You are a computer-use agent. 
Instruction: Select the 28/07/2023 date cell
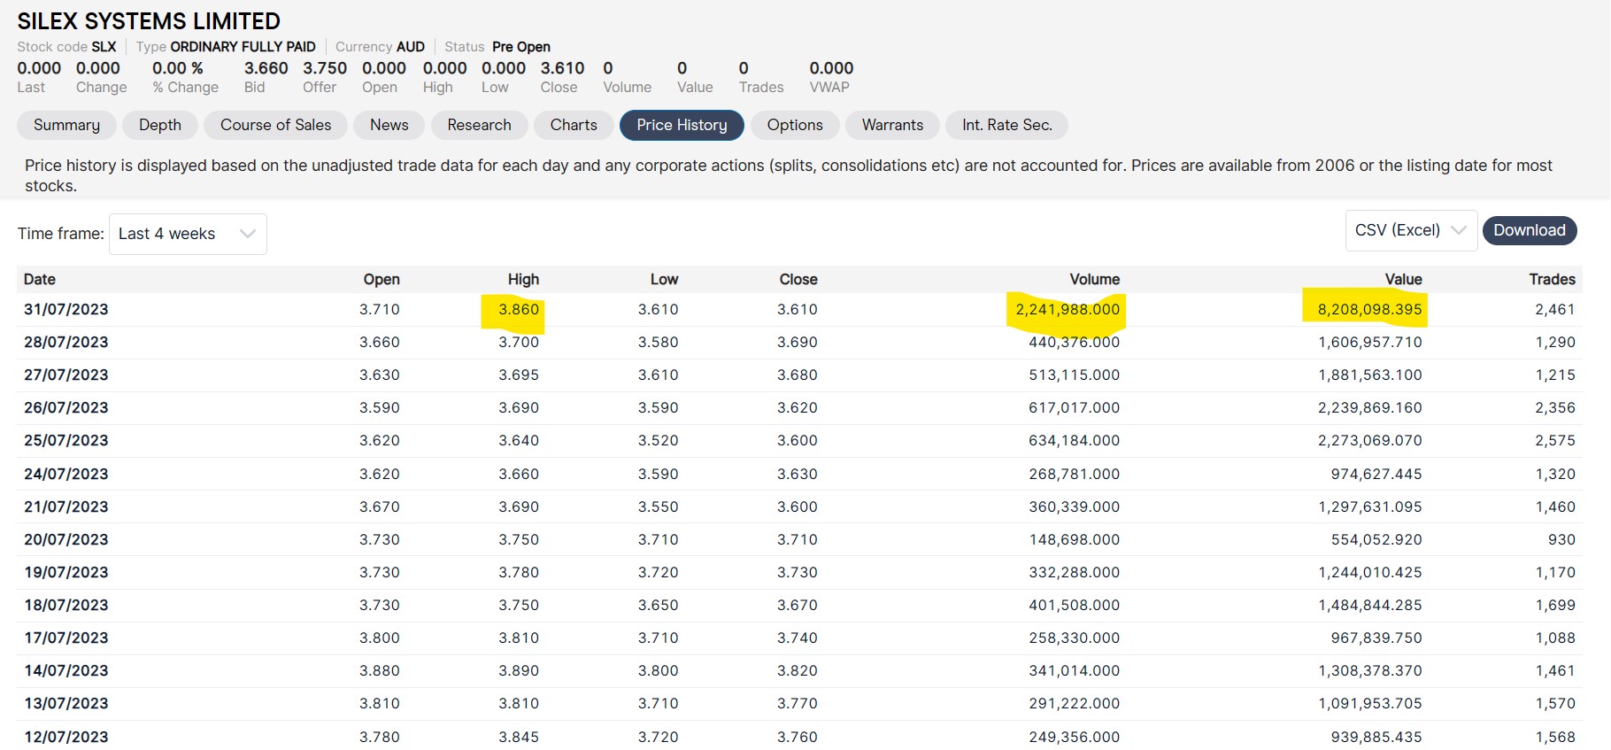tap(66, 343)
